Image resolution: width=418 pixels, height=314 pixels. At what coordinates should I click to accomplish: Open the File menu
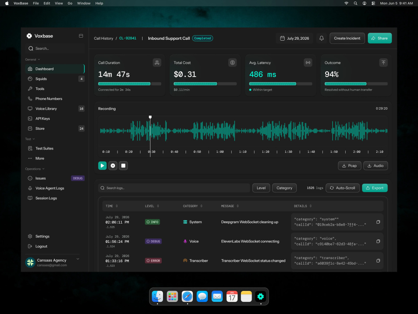pos(36,3)
